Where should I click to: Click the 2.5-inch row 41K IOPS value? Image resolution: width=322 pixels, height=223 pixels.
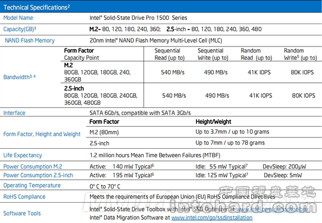pyautogui.click(x=261, y=96)
